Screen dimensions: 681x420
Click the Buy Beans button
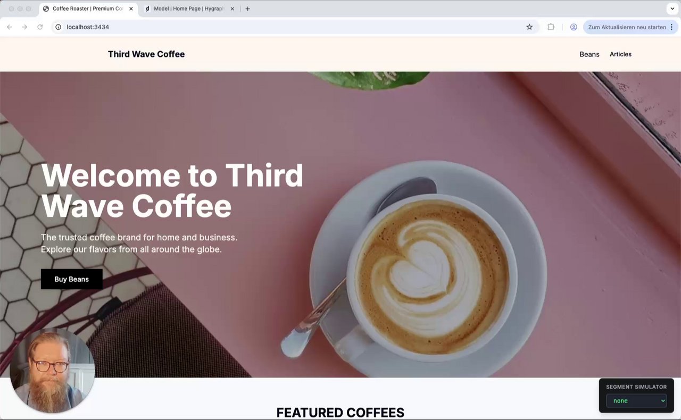pyautogui.click(x=71, y=279)
